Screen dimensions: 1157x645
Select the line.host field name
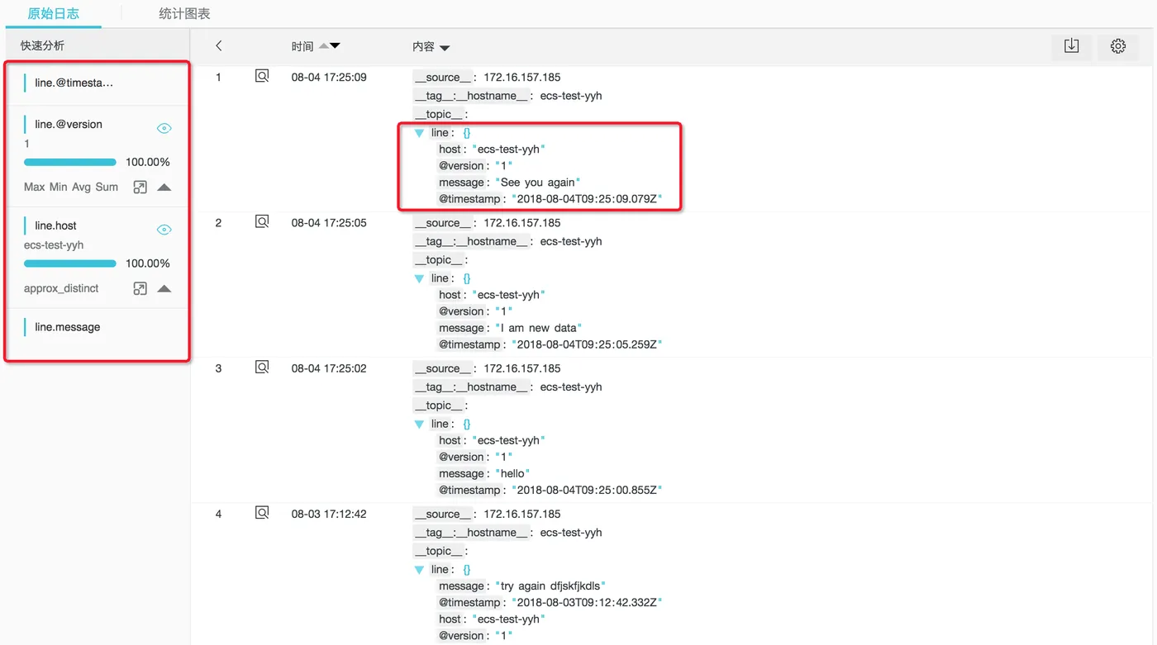55,225
